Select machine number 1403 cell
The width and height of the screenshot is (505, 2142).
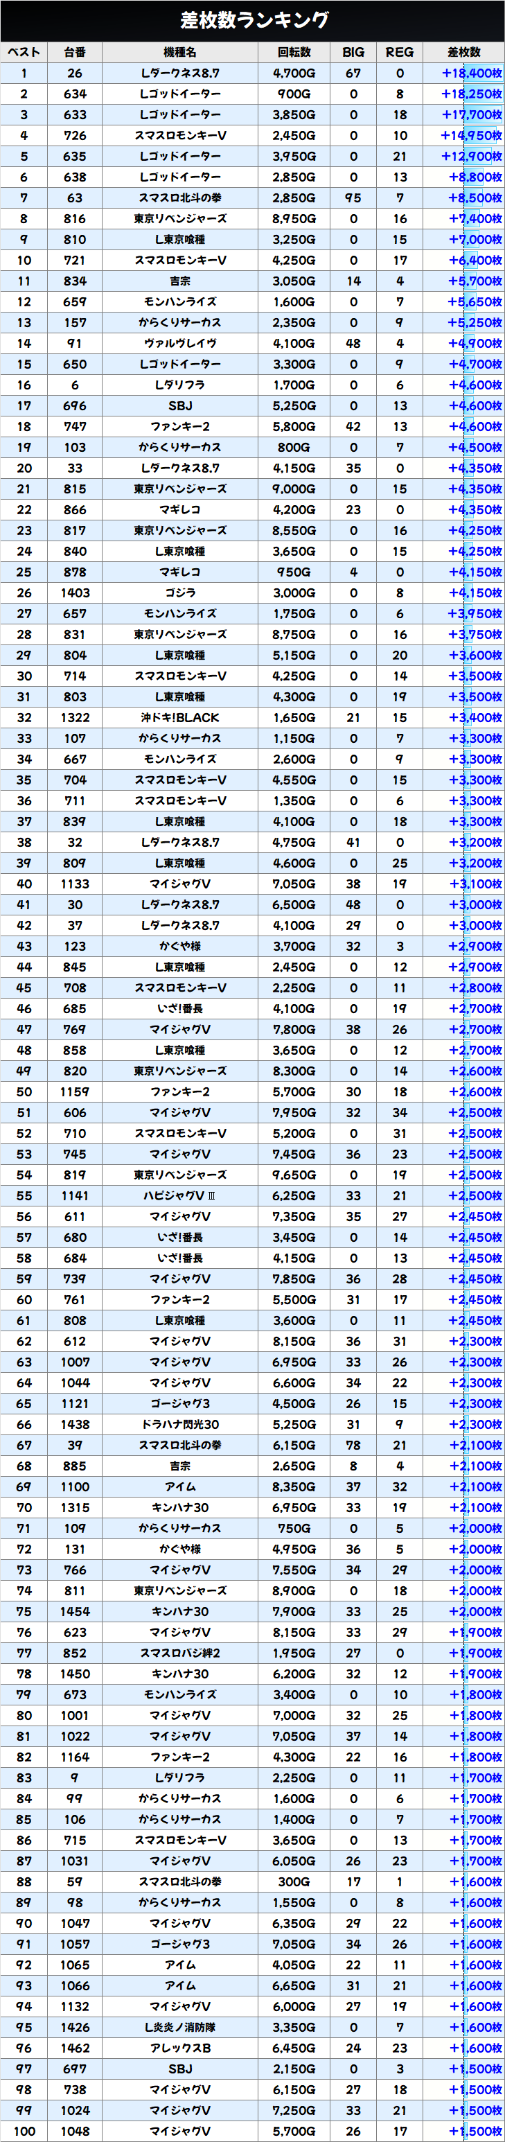(x=75, y=593)
